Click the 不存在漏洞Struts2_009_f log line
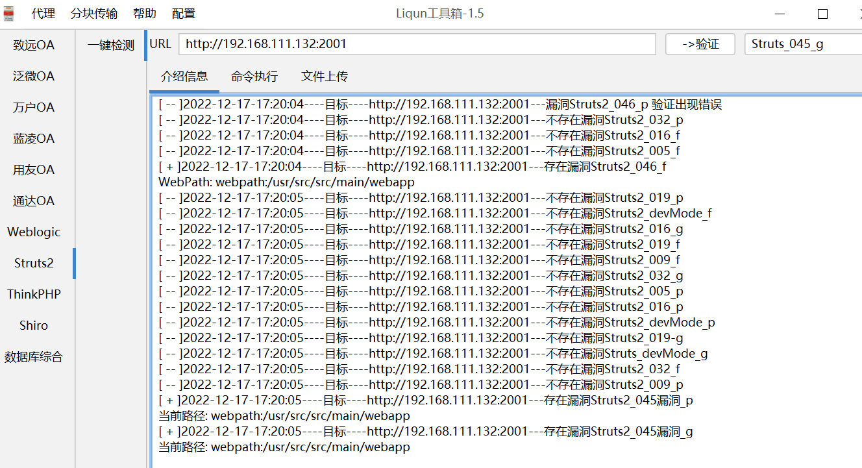This screenshot has width=862, height=468. click(419, 260)
